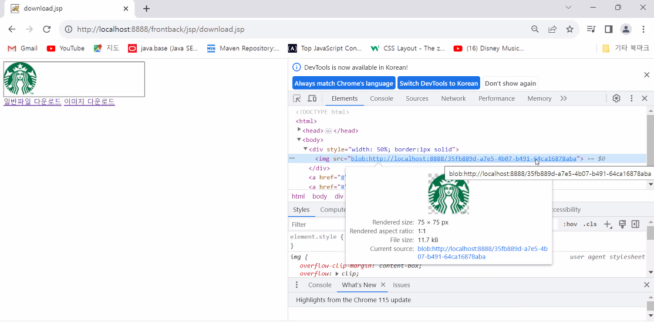Toggle the computed styles sidebar
This screenshot has height=323, width=654.
635,225
